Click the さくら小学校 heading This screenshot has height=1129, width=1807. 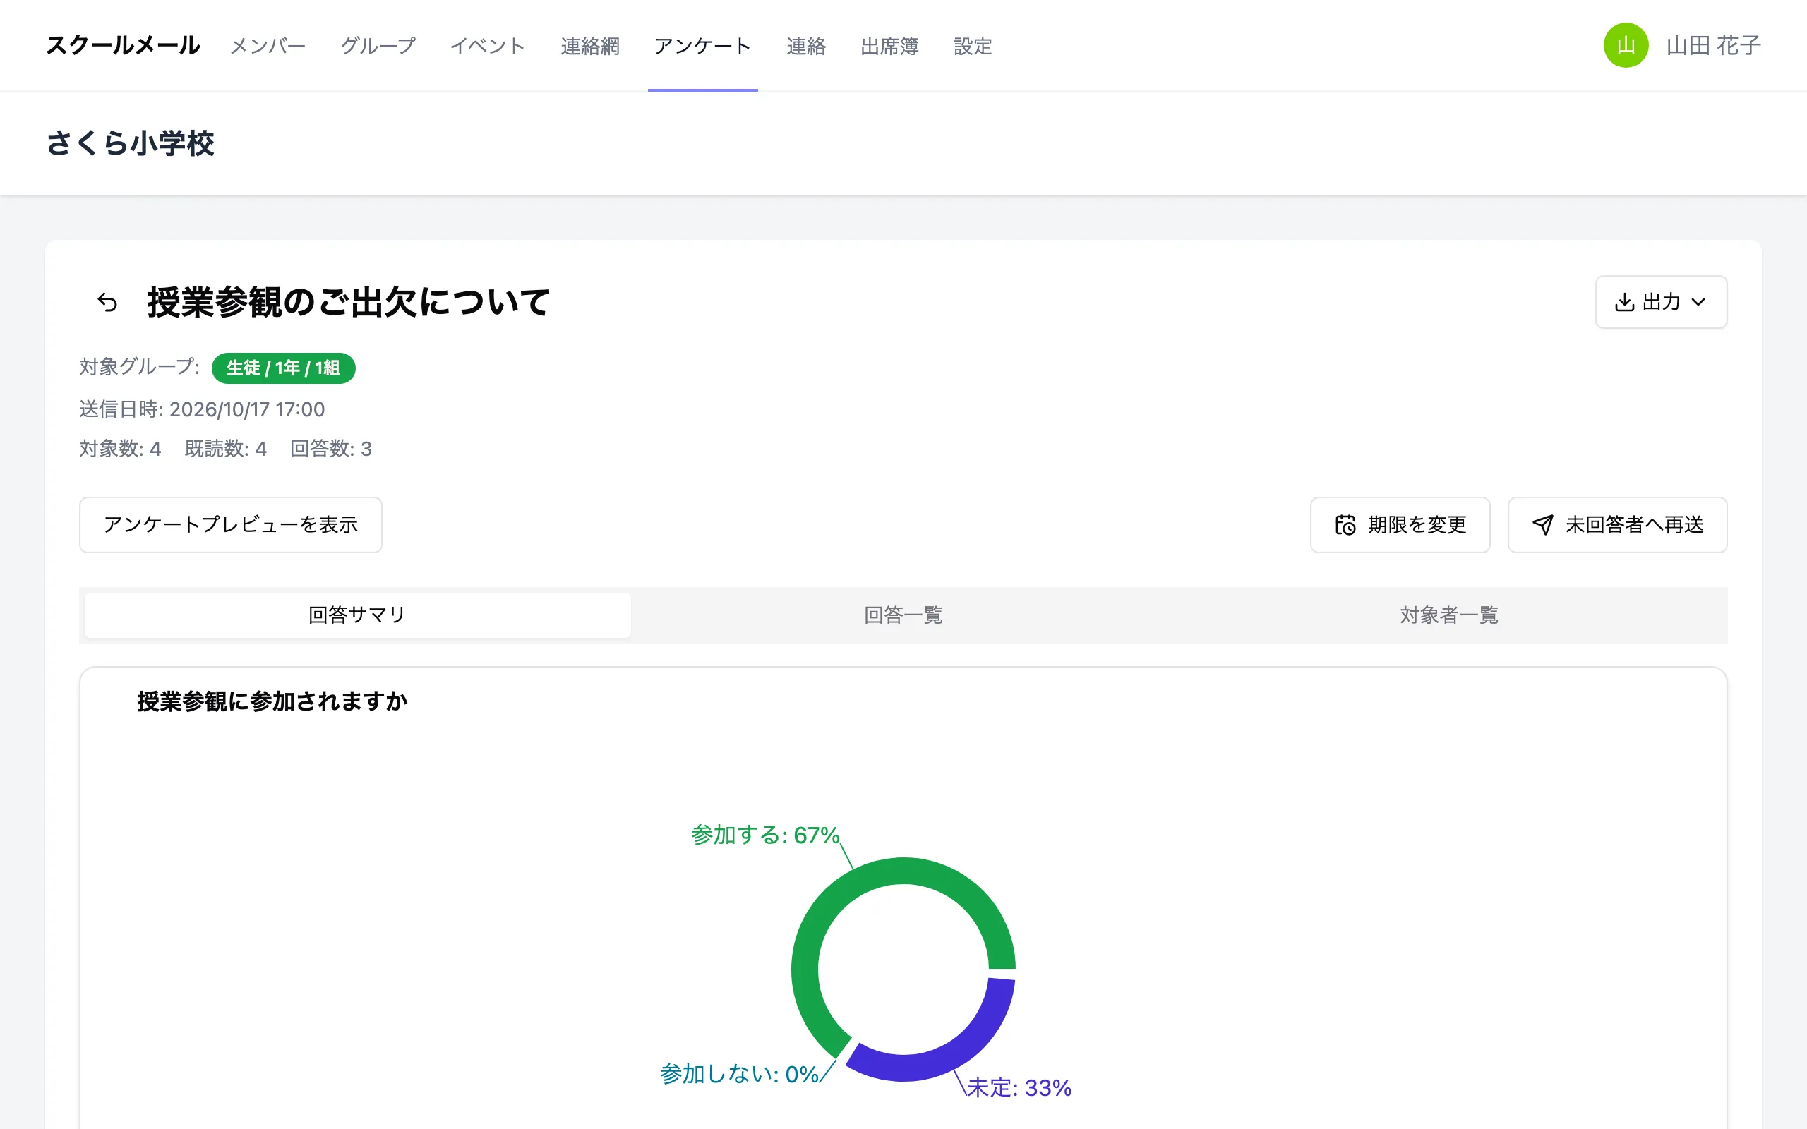(x=130, y=143)
